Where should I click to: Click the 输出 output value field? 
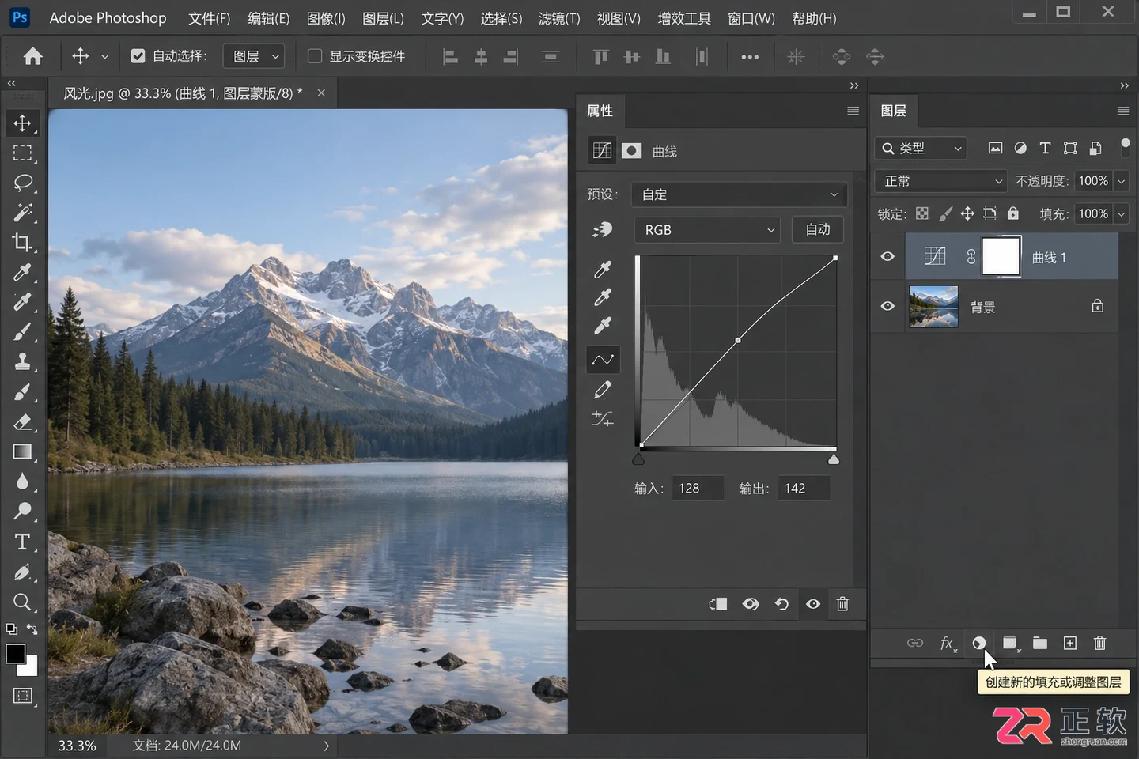pyautogui.click(x=804, y=489)
